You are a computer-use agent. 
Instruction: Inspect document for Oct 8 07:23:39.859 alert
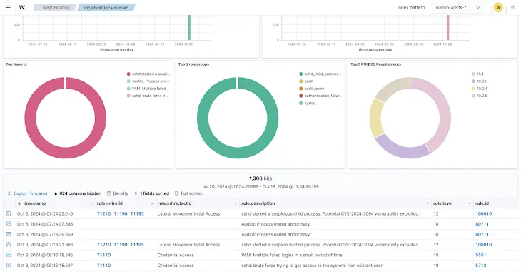coord(9,234)
